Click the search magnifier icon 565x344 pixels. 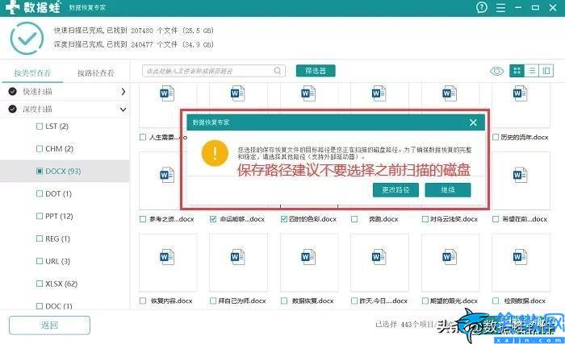tap(278, 71)
